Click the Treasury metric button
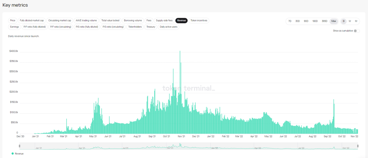Screen dimensions: 368x158 click(151, 27)
